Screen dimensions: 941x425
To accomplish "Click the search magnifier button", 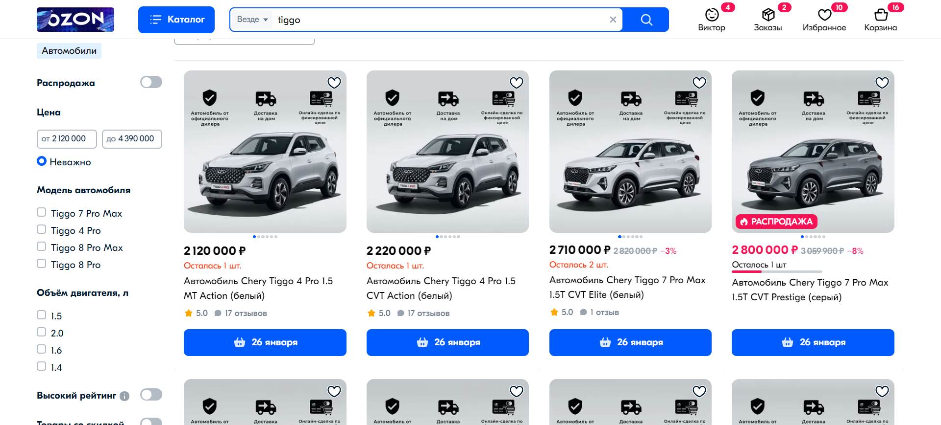I will (646, 20).
